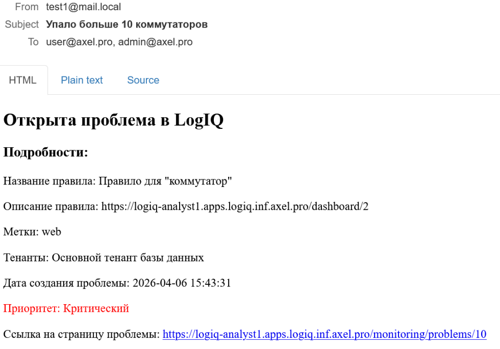This screenshot has height=349, width=500.
Task: Click line 'Название правила: Правило для "коммутатор"'
Action: coord(117,181)
